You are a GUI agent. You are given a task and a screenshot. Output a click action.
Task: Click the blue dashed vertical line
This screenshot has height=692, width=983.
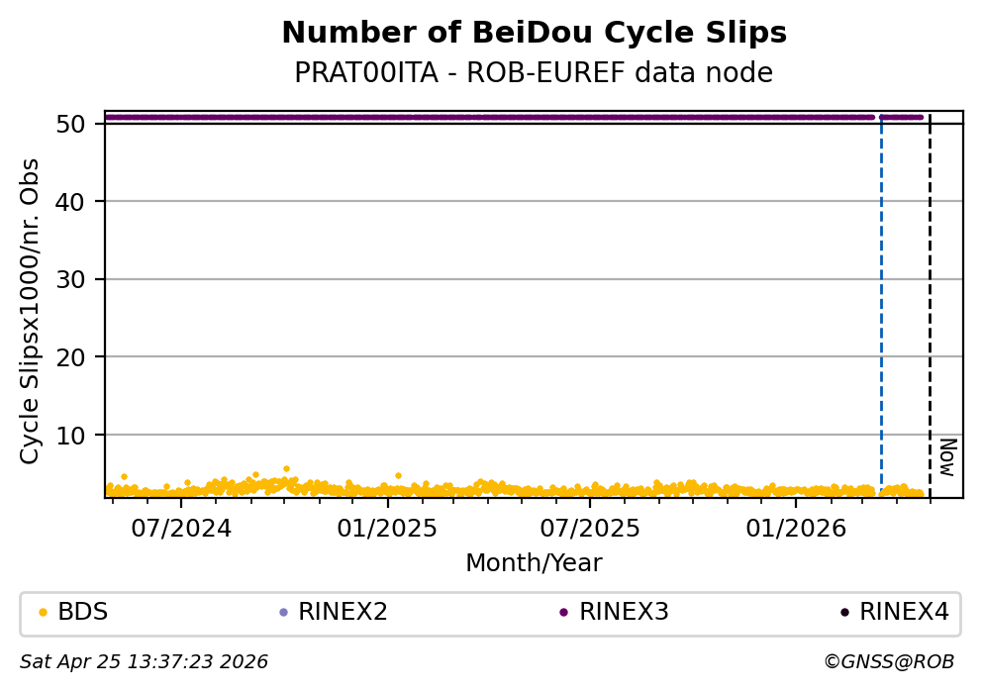881,297
